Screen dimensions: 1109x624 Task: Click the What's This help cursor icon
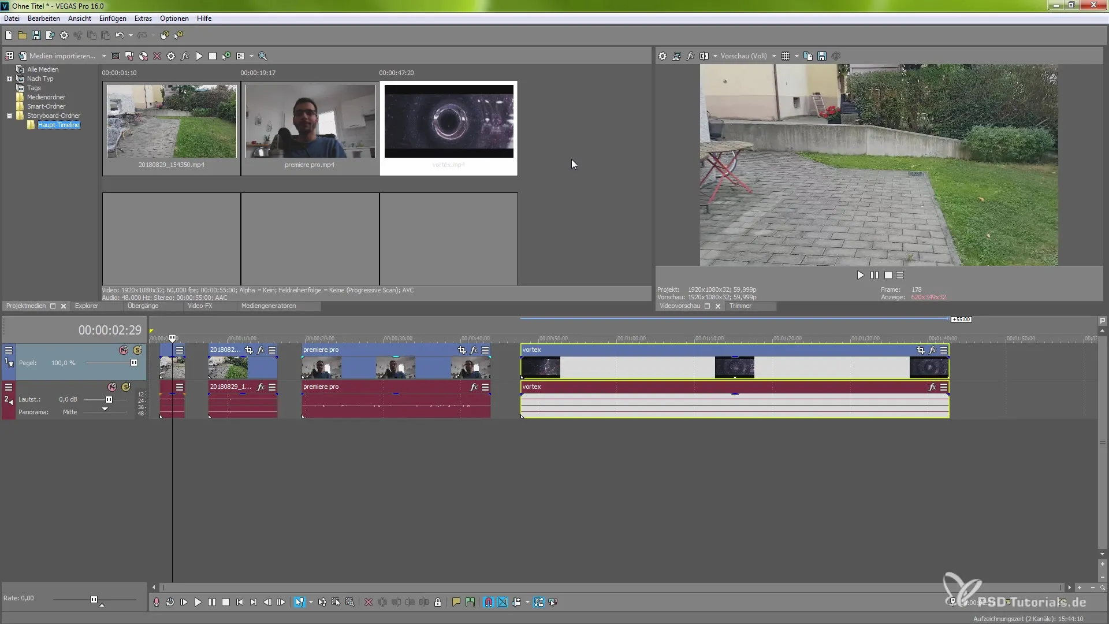click(178, 35)
